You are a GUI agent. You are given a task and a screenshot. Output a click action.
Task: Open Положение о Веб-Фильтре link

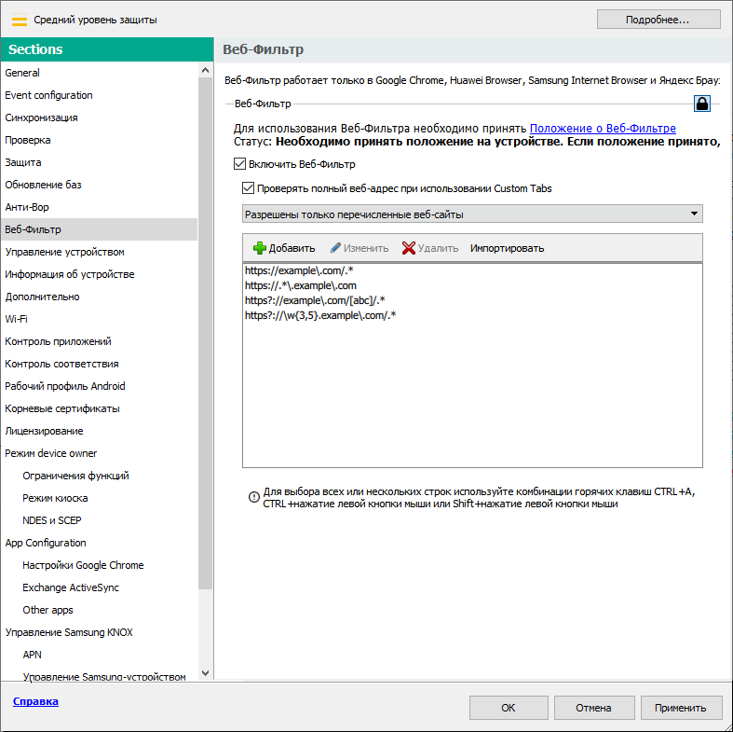[603, 129]
